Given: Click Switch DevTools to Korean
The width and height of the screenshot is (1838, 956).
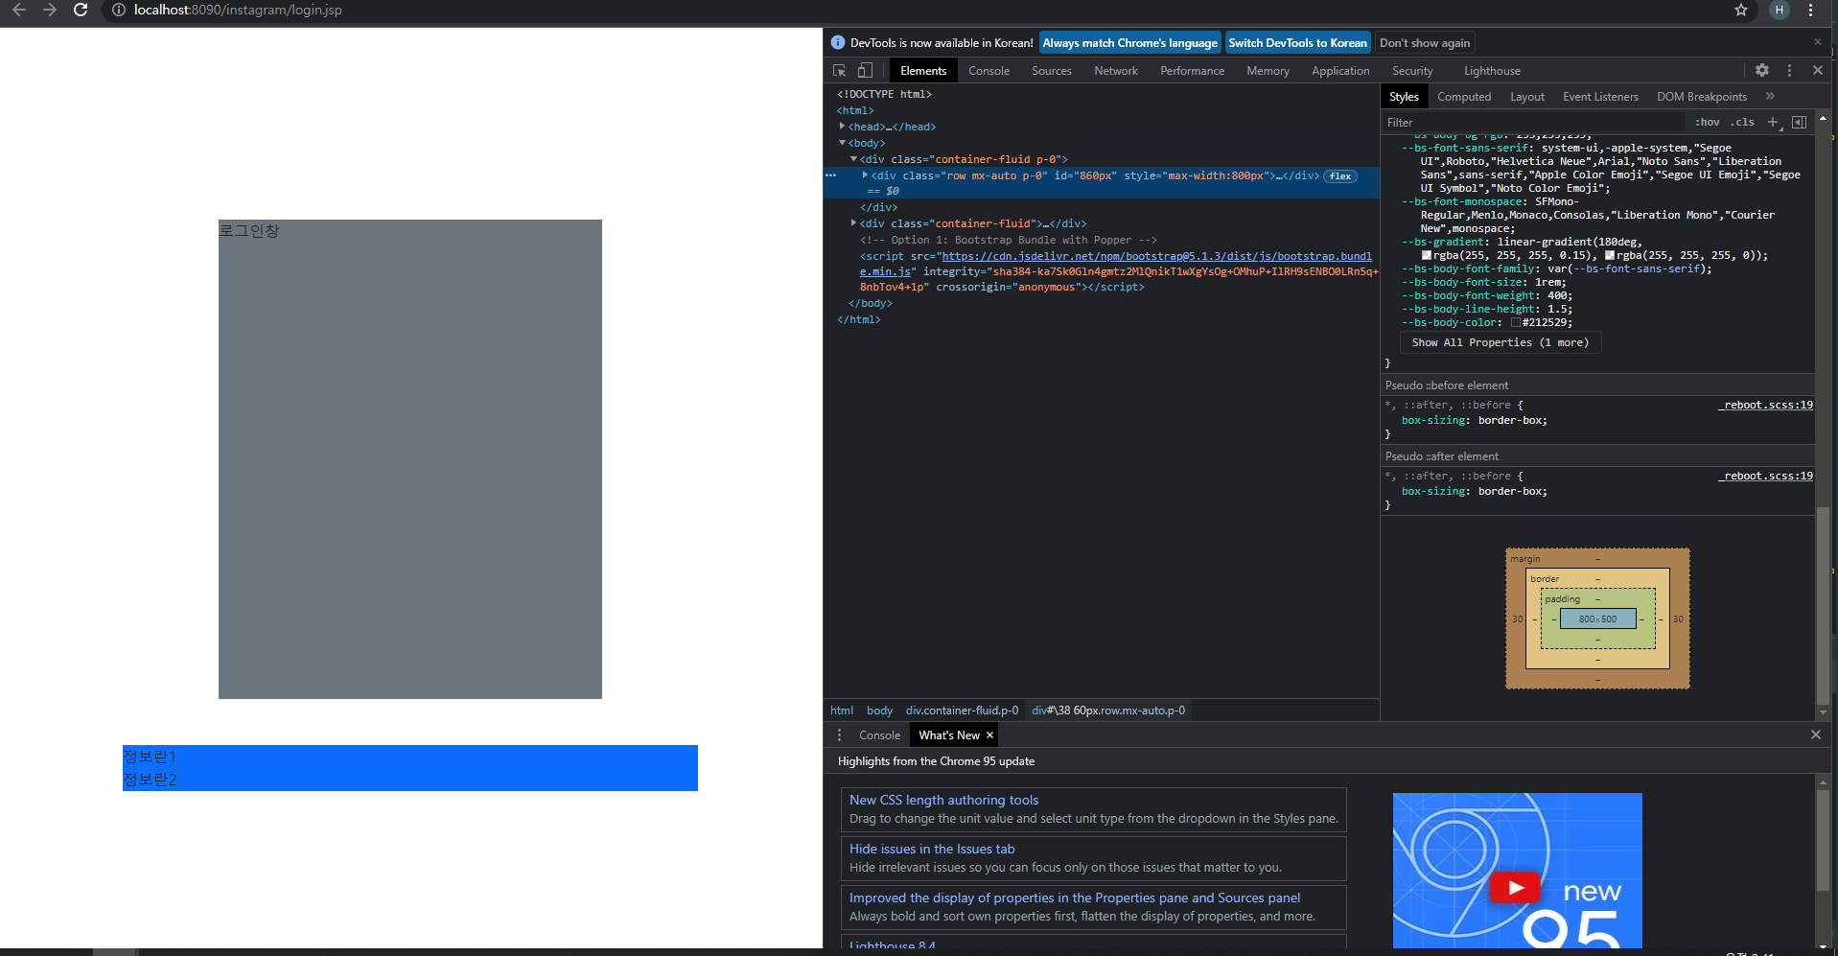Looking at the screenshot, I should 1297,43.
